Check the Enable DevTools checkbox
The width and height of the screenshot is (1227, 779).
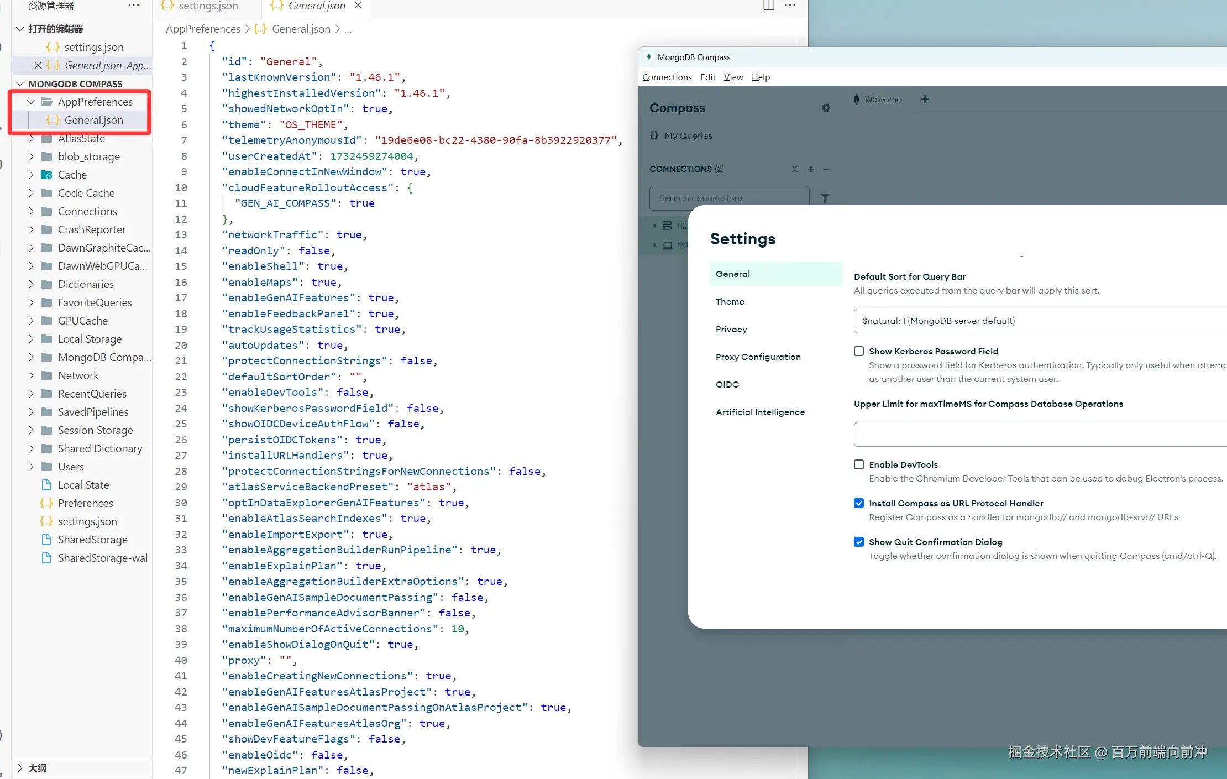[859, 464]
